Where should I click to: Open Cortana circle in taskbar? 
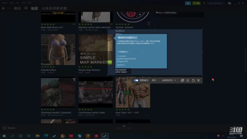(20, 136)
